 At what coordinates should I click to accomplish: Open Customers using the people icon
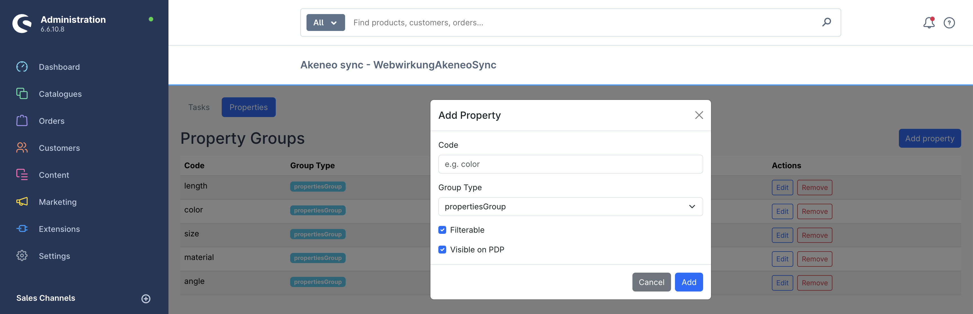pos(22,148)
